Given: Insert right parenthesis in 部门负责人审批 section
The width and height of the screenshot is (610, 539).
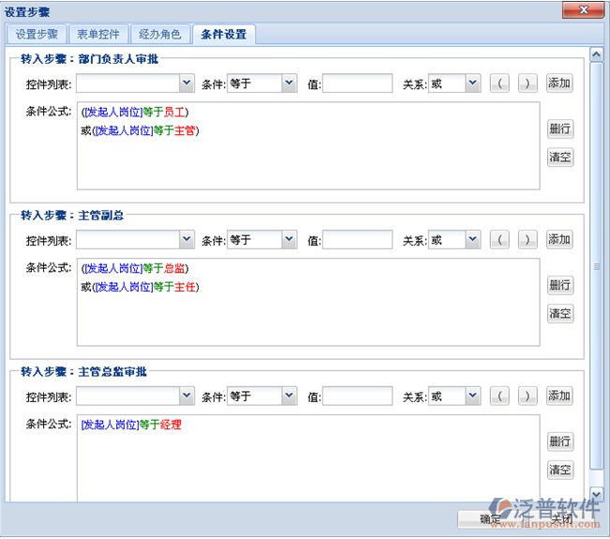Looking at the screenshot, I should (528, 83).
